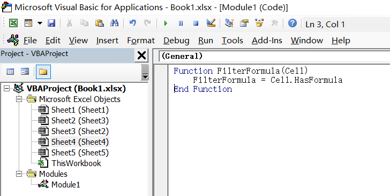Viewport: 390px width, 196px height.
Task: Select the Microsoft Excel Objects folder
Action: click(x=80, y=99)
